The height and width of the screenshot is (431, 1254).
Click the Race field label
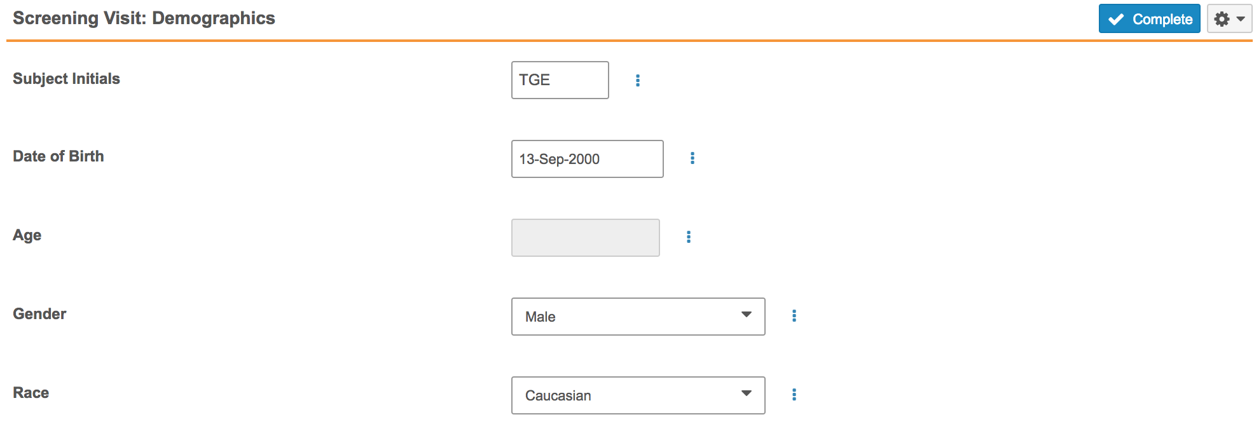pyautogui.click(x=31, y=393)
